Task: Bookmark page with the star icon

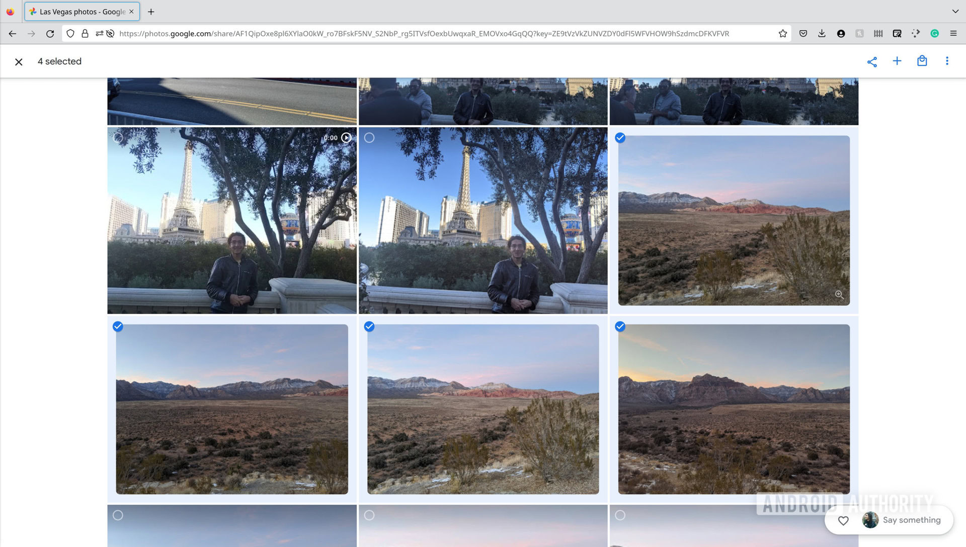Action: (x=782, y=33)
